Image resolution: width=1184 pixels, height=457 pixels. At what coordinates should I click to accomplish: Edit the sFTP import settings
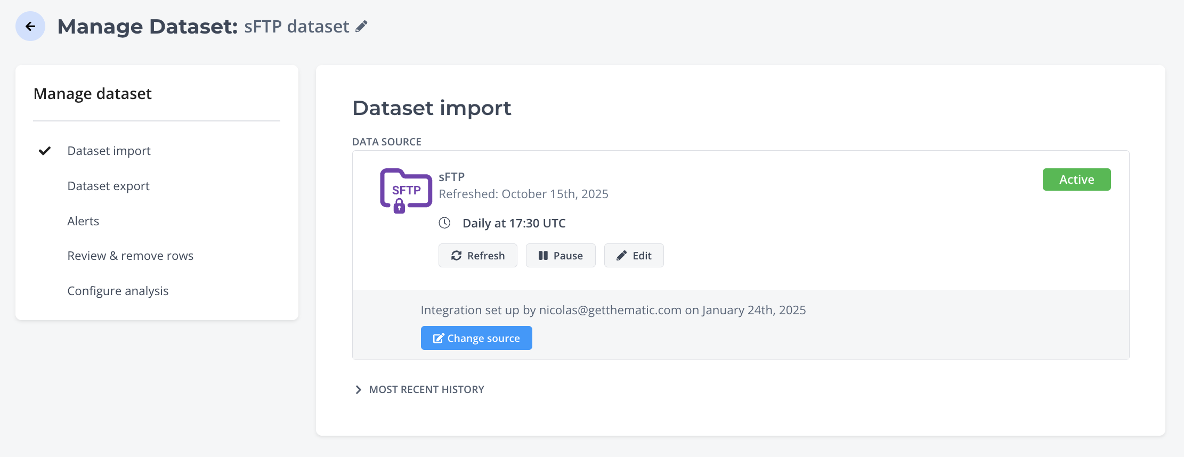coord(634,256)
